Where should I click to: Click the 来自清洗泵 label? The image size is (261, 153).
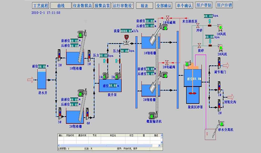190,21
